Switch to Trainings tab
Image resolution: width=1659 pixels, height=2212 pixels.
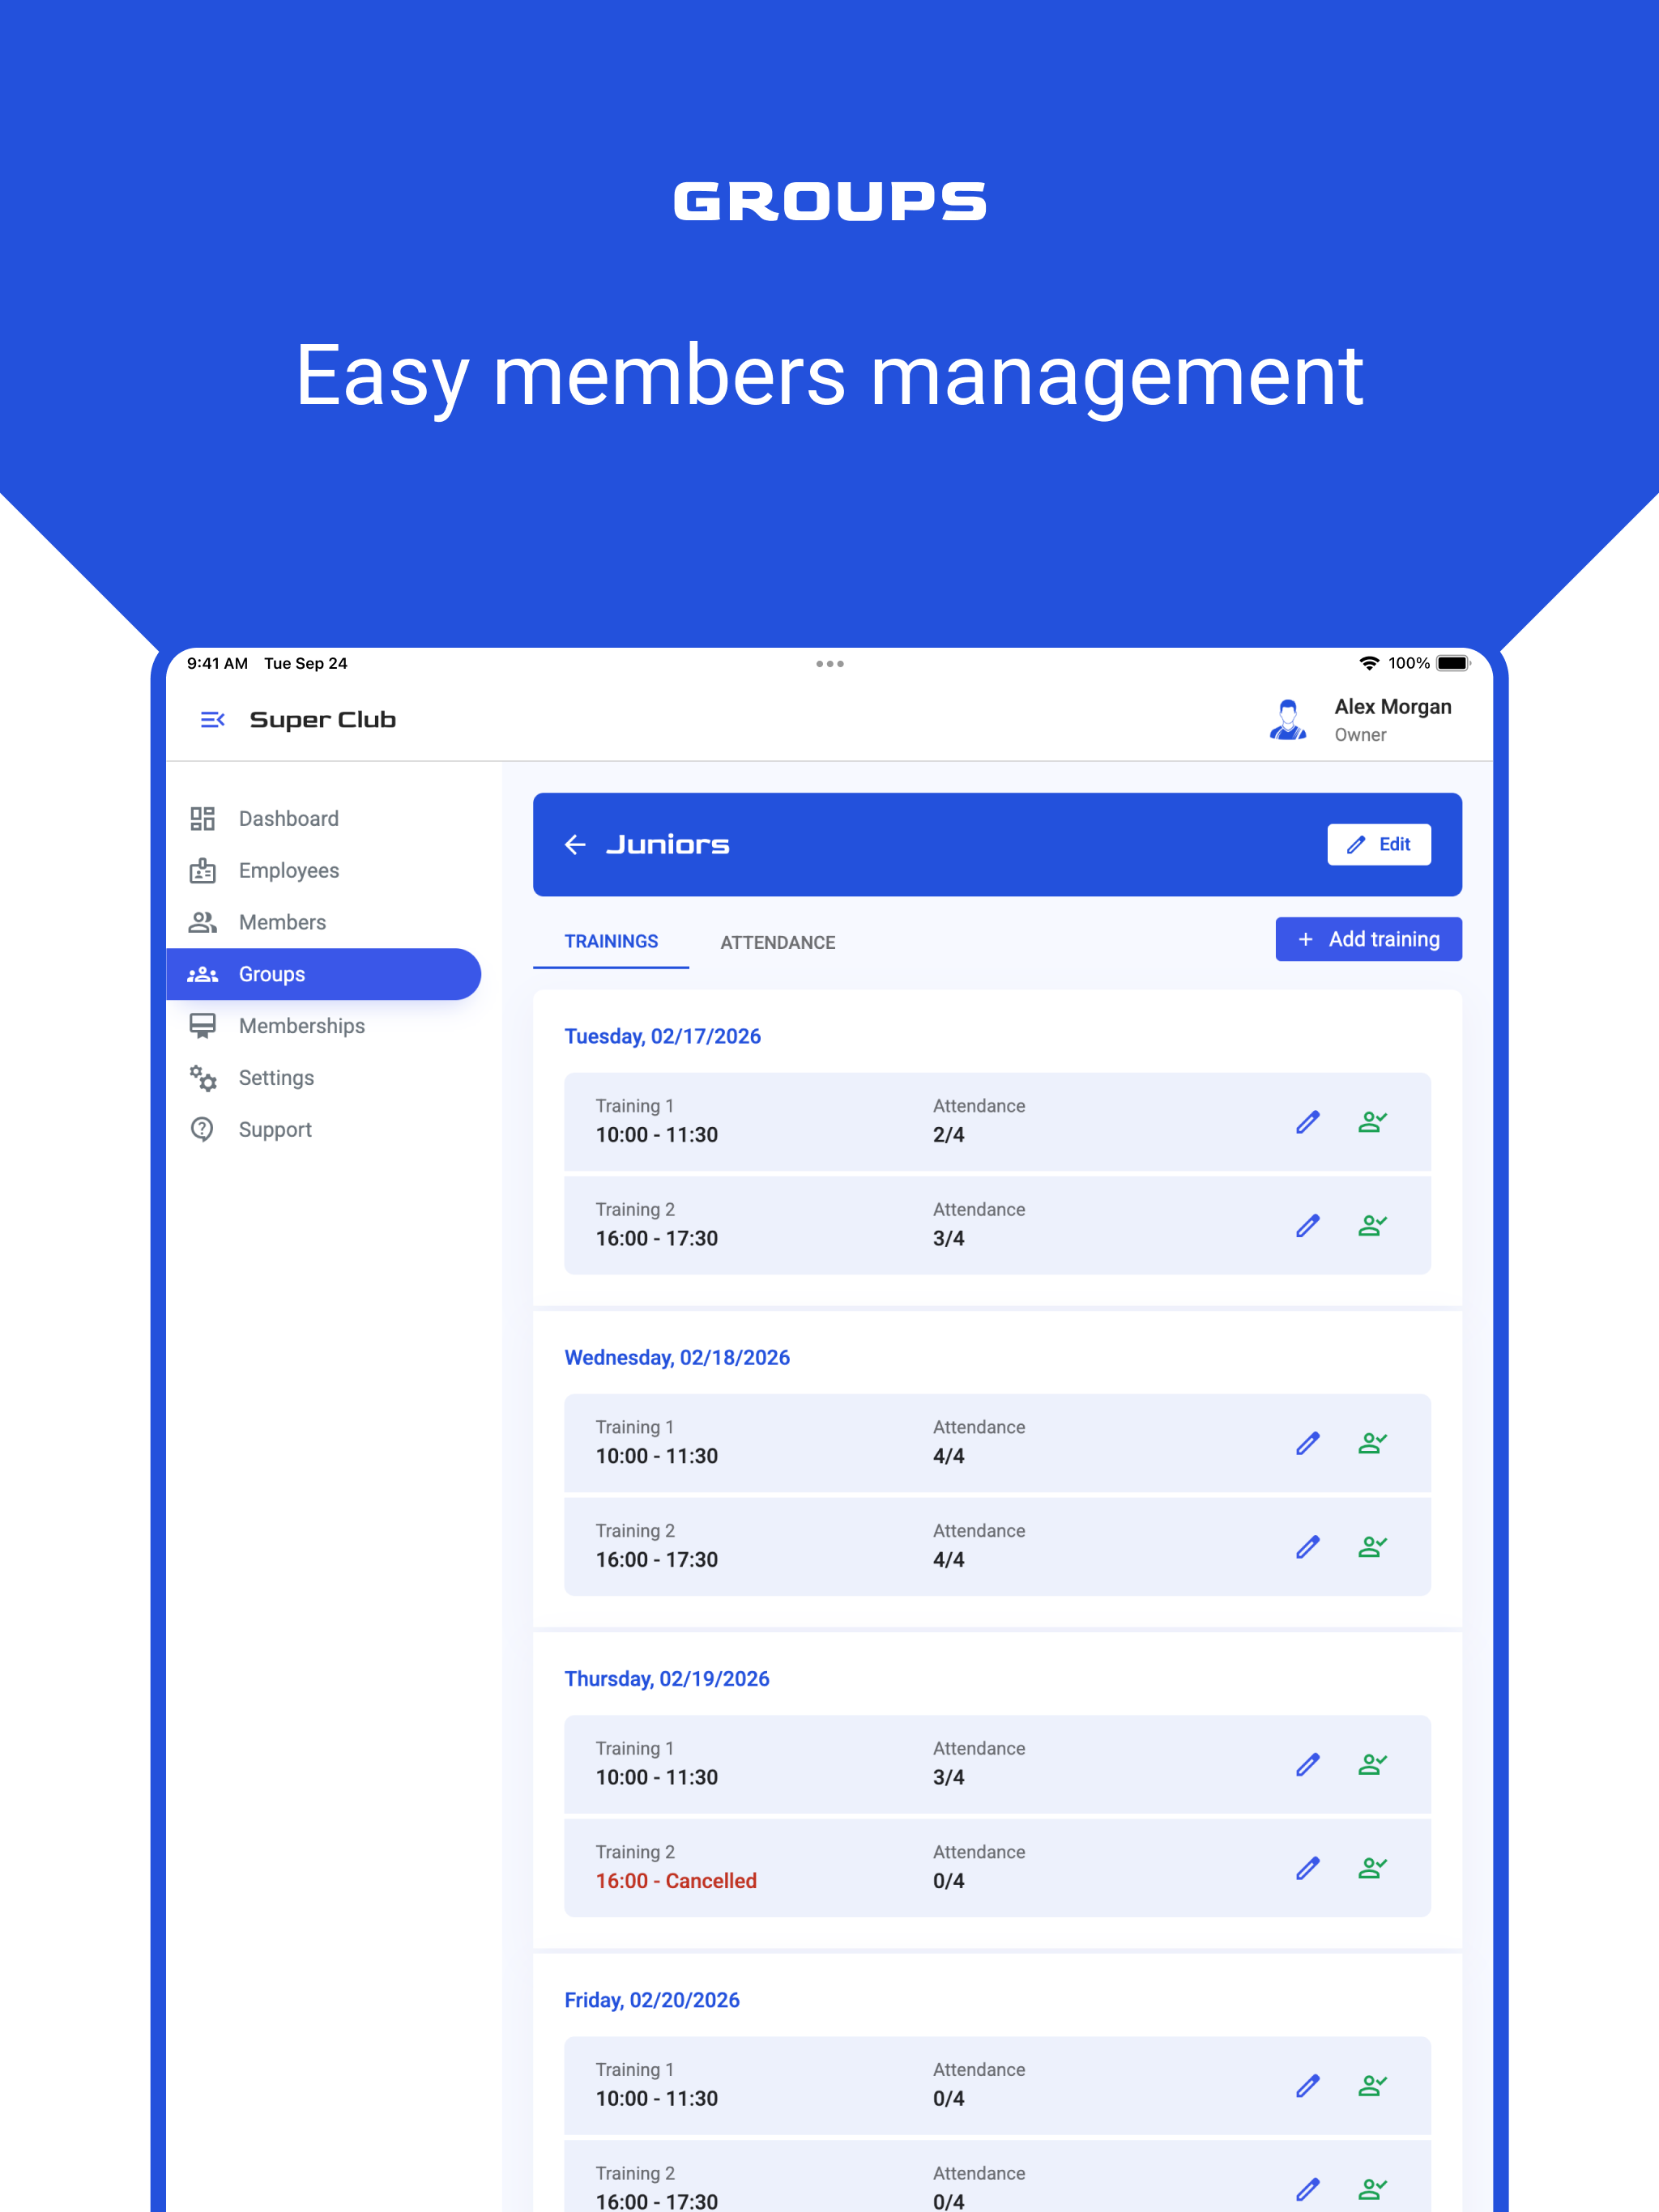coord(612,942)
